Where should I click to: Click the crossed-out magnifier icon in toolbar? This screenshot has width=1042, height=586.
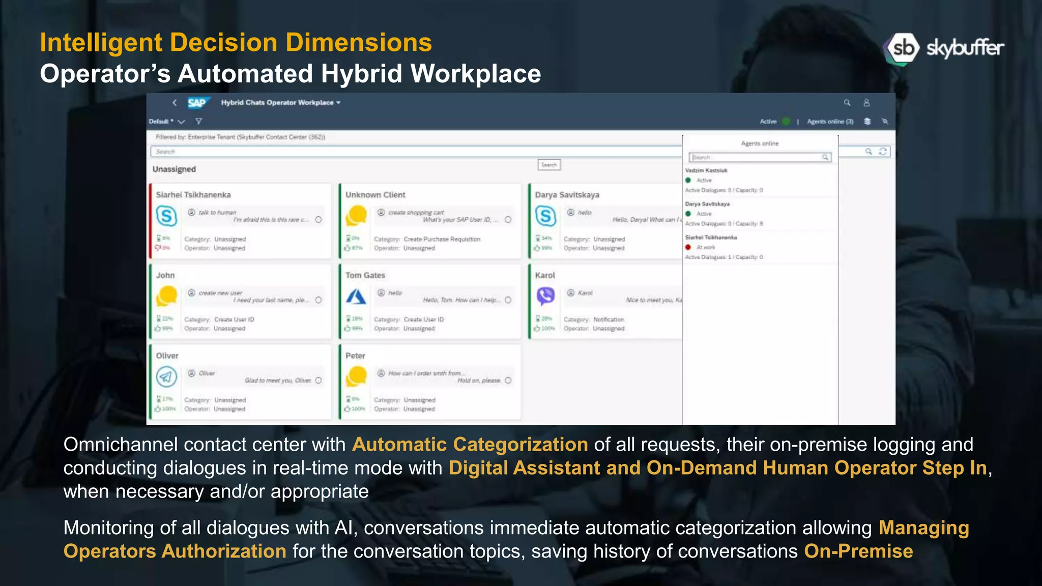(885, 122)
